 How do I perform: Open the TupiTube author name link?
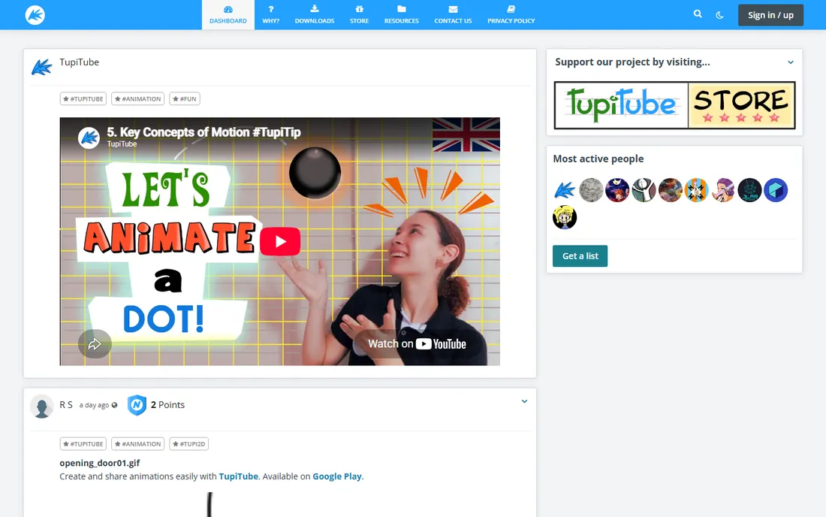(x=79, y=62)
